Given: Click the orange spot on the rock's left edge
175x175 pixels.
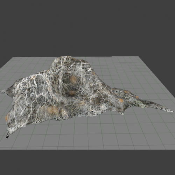Looking at the screenshot, I should click(x=6, y=118).
